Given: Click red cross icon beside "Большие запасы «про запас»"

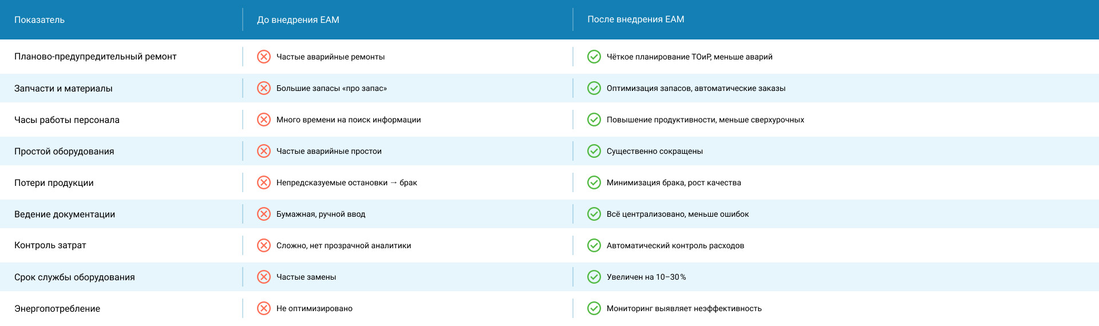Looking at the screenshot, I should [264, 88].
